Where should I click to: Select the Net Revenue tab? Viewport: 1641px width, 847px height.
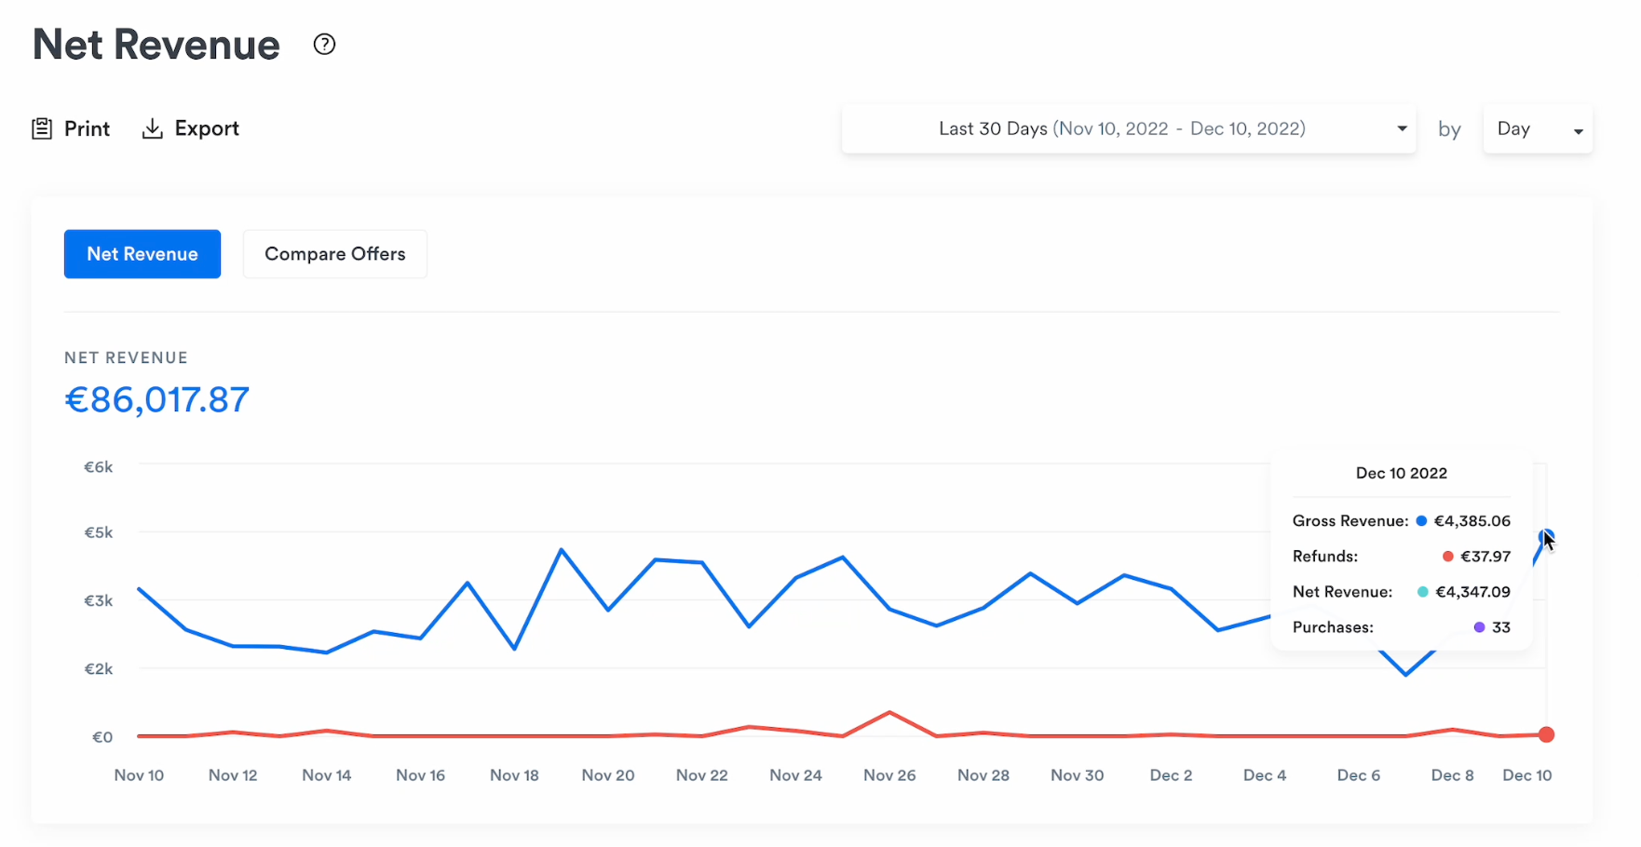click(142, 254)
